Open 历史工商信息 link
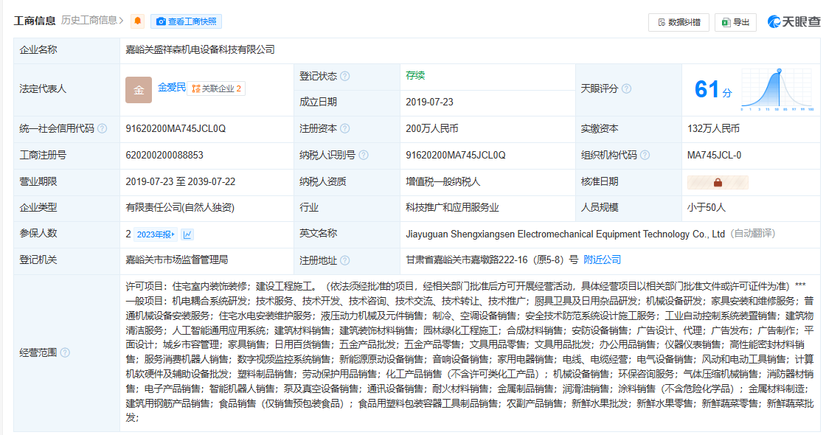This screenshot has height=435, width=826. (x=92, y=21)
